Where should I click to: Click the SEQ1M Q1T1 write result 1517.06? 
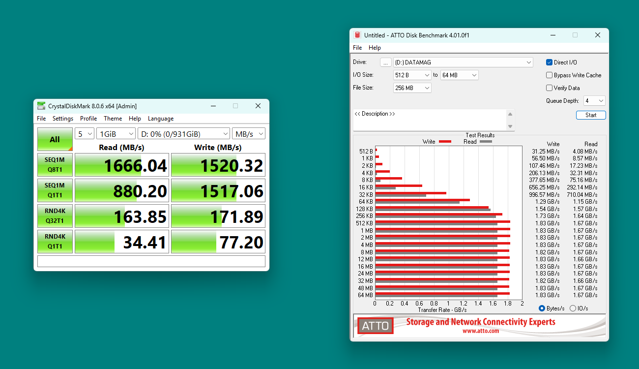click(x=218, y=190)
